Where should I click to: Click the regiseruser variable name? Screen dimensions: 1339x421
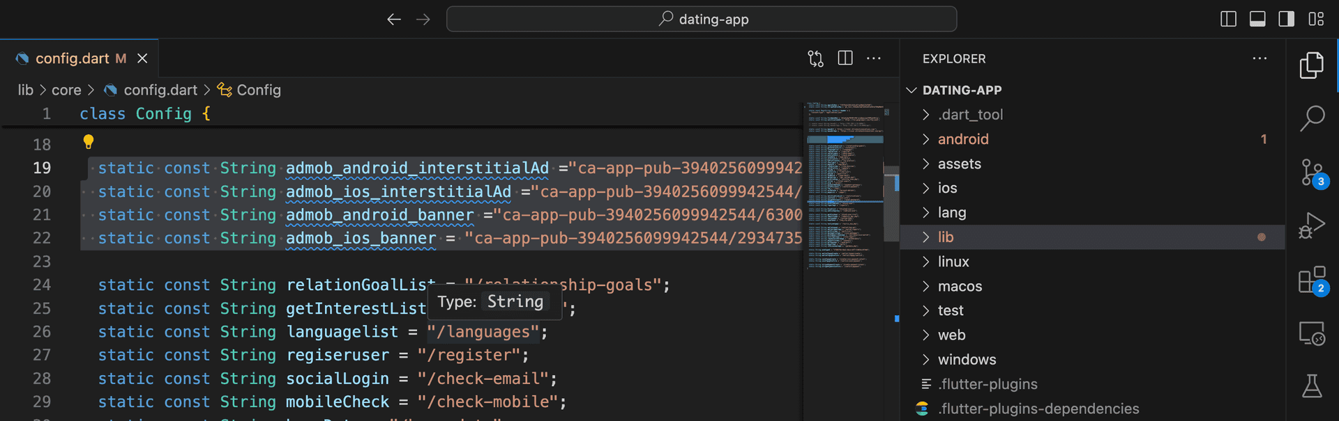pos(338,355)
